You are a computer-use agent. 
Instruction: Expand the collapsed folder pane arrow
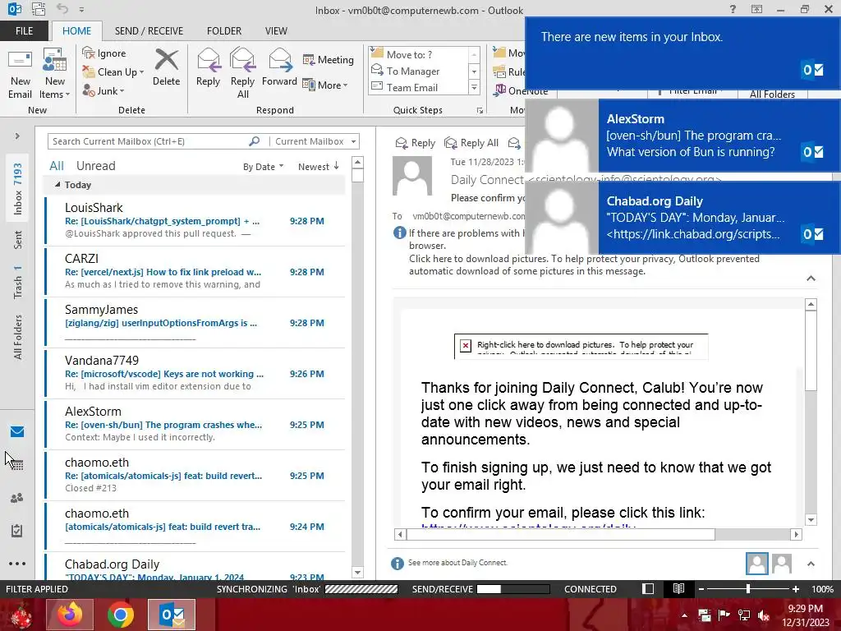(x=17, y=136)
